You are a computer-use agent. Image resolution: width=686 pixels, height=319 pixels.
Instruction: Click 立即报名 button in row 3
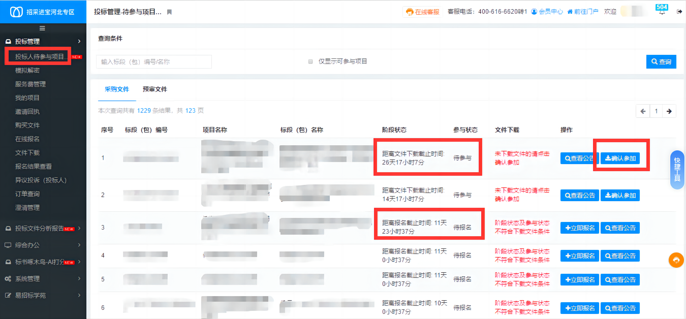pos(579,228)
